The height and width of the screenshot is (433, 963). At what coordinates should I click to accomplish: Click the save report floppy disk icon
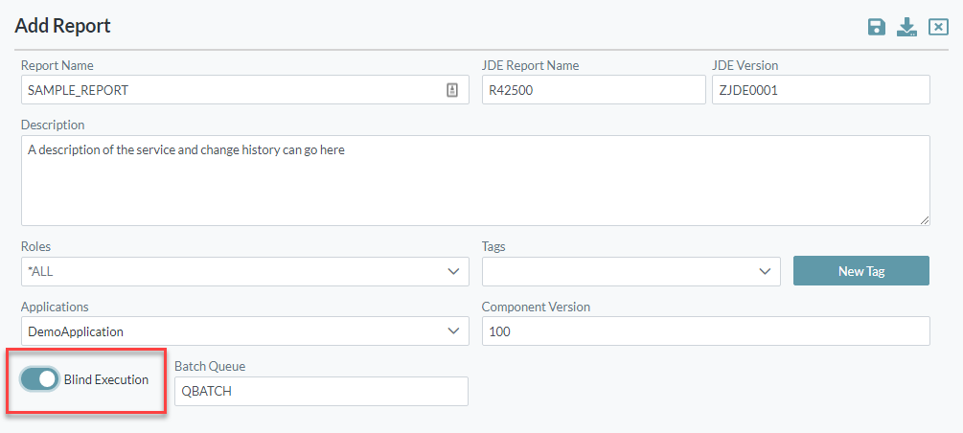[876, 27]
